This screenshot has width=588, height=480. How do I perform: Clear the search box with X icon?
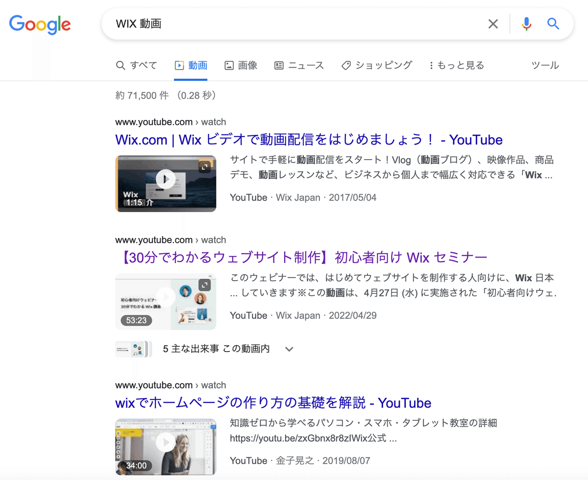point(493,24)
